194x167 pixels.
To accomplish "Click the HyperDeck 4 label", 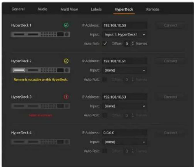I will (x=21, y=133).
